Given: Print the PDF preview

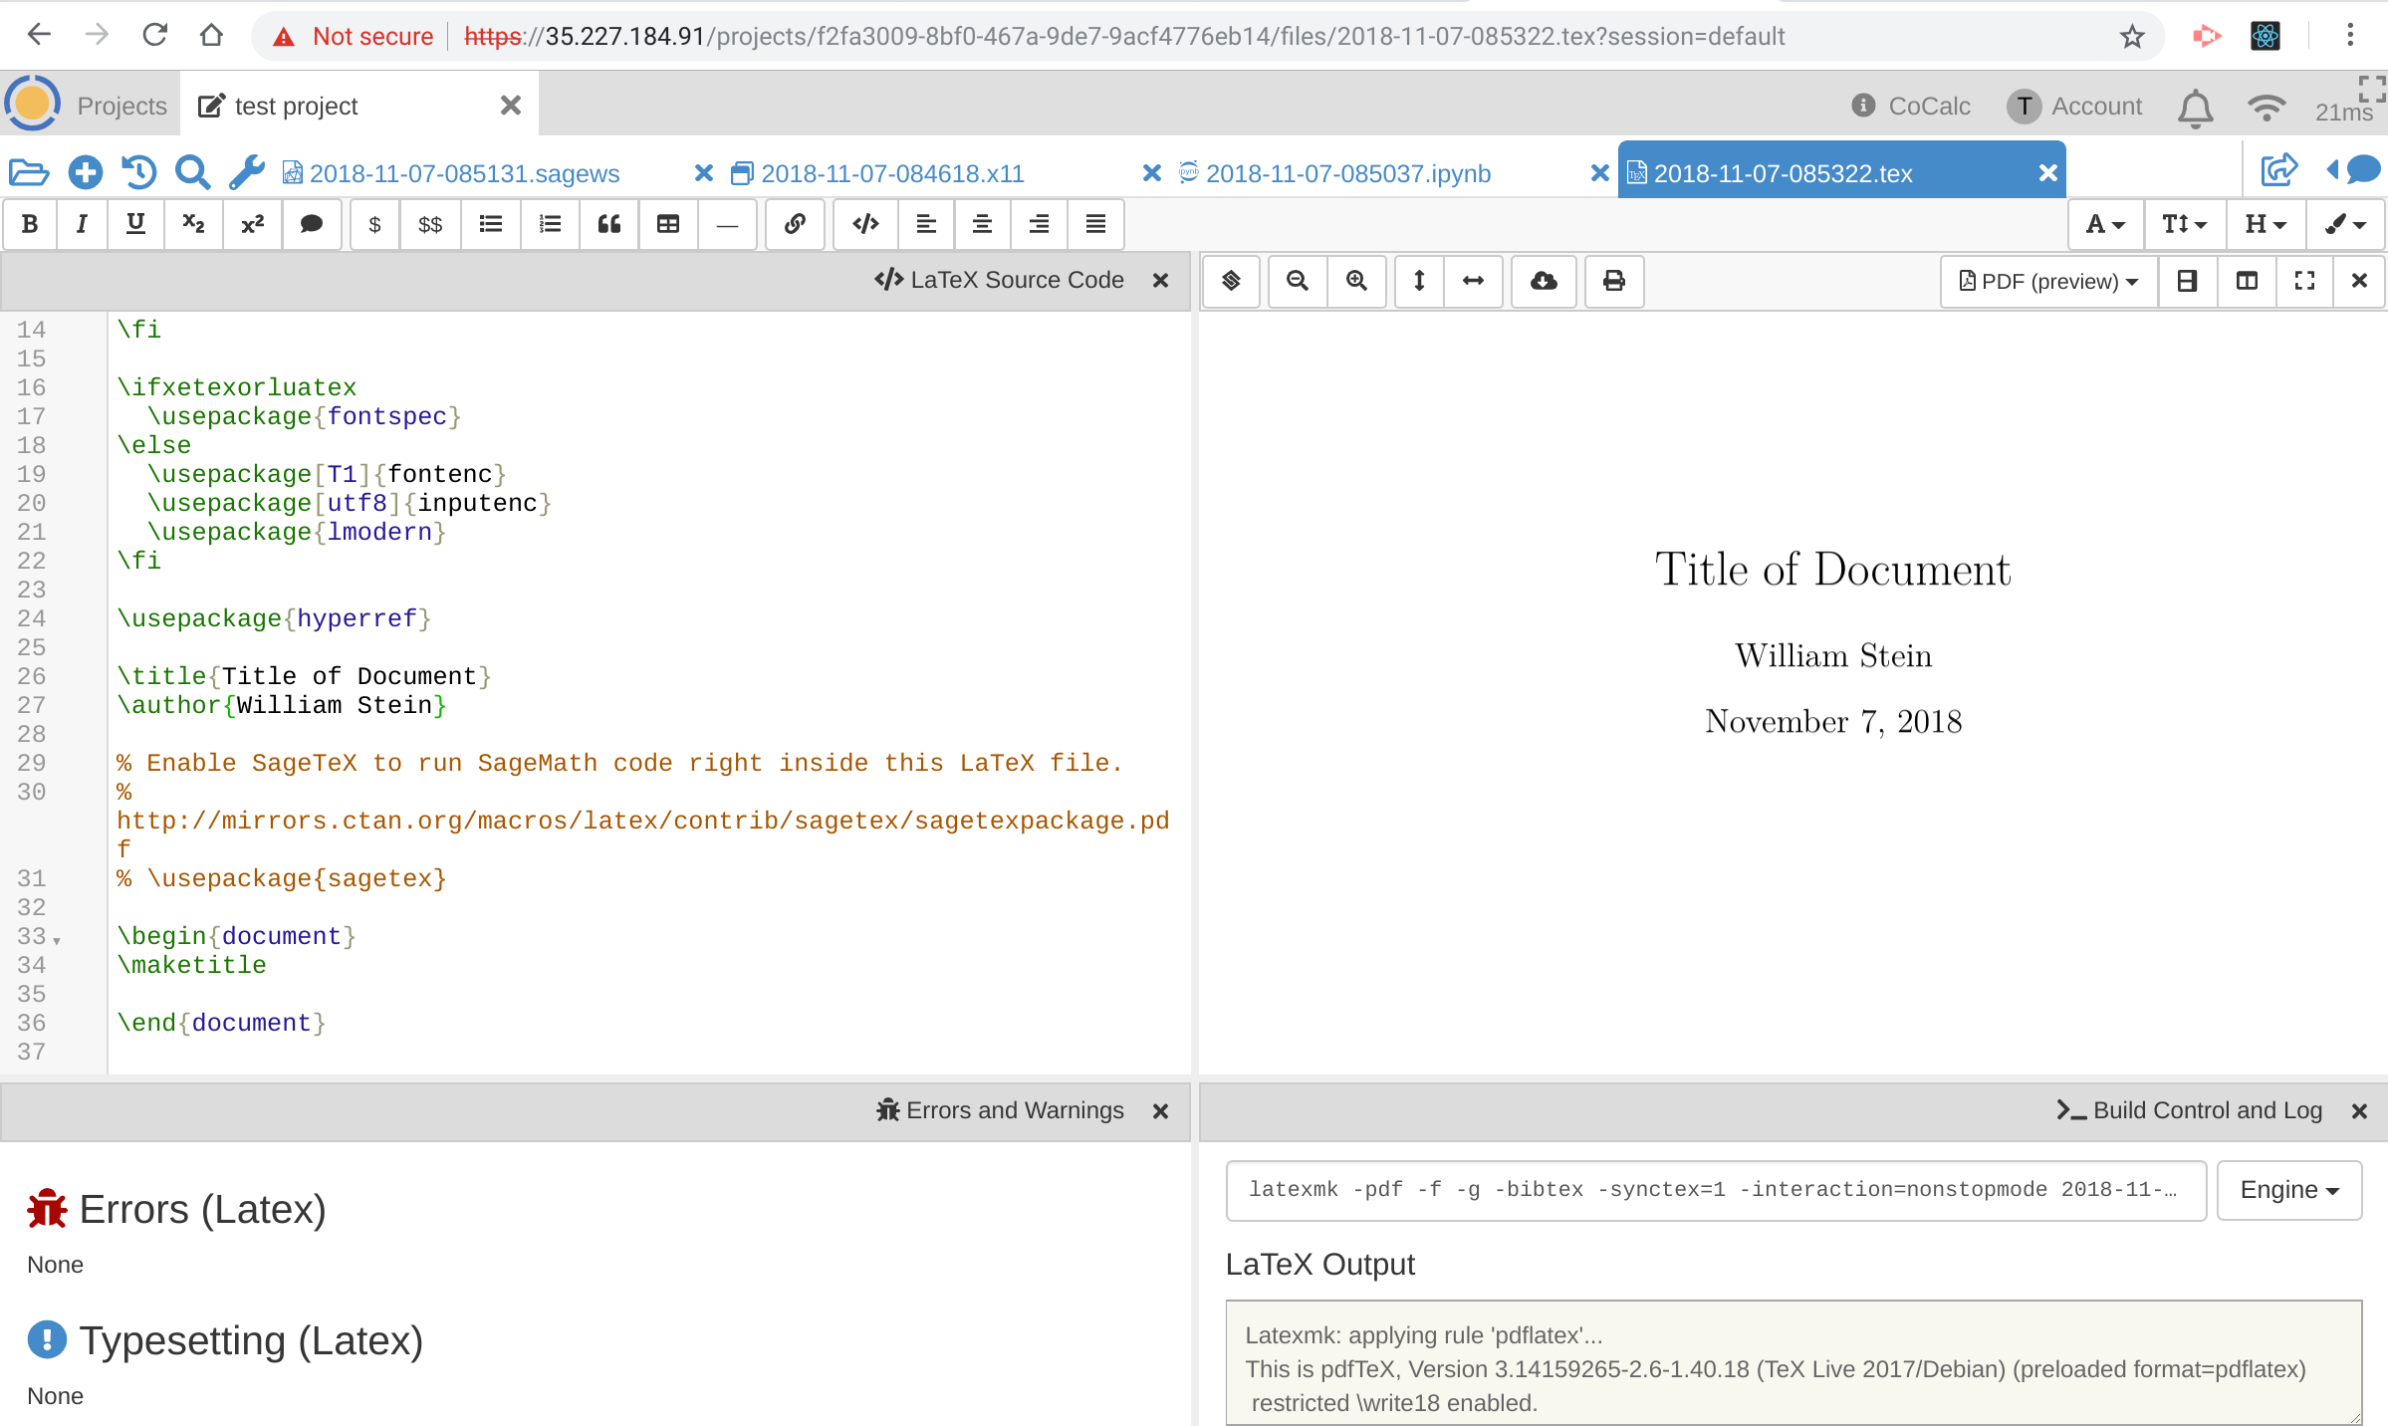Looking at the screenshot, I should click(1614, 282).
